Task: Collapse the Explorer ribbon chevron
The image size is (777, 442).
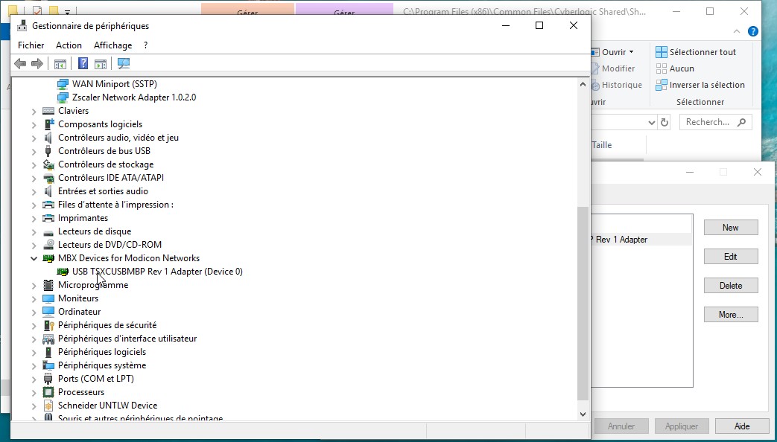Action: point(736,32)
